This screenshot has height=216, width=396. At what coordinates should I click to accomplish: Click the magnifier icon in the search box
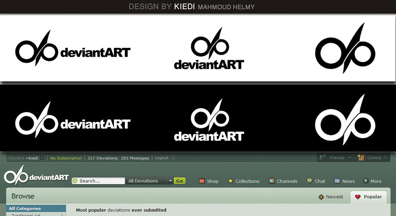click(x=75, y=181)
